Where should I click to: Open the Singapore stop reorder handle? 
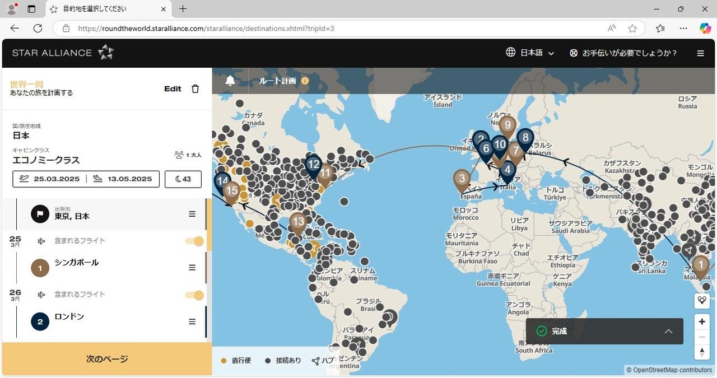[x=192, y=268]
